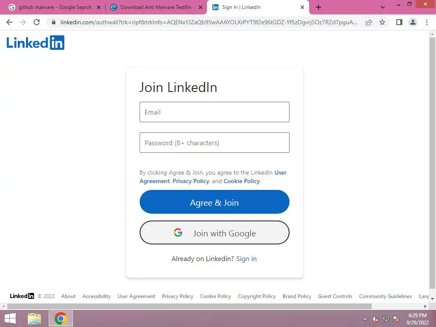Close the Sign In | LinkedIn tab
This screenshot has width=436, height=327.
point(302,7)
